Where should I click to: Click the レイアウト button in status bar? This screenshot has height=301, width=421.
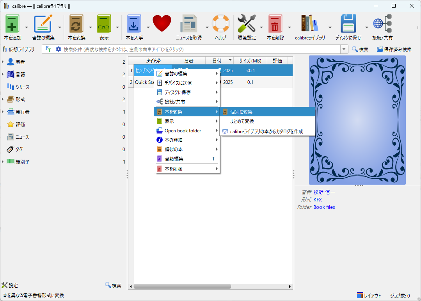point(369,296)
